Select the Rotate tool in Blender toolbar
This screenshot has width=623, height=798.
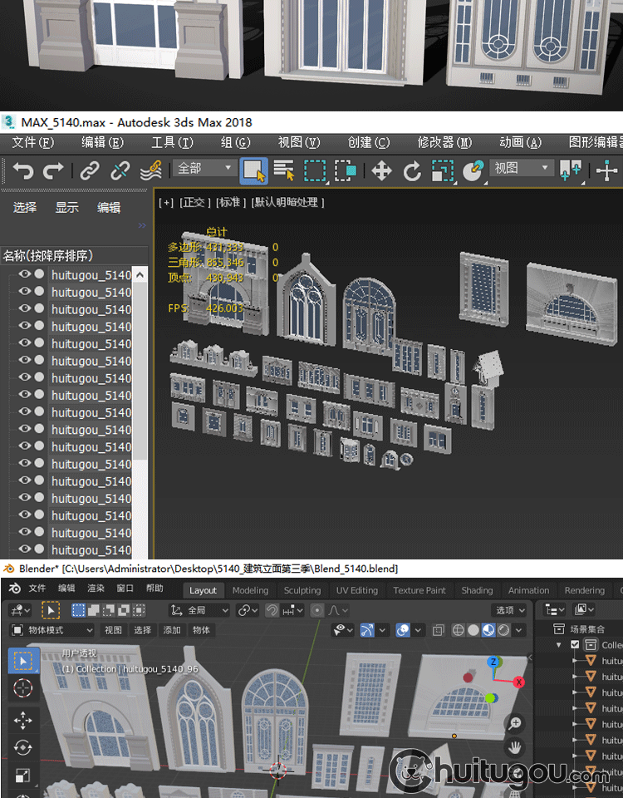23,747
